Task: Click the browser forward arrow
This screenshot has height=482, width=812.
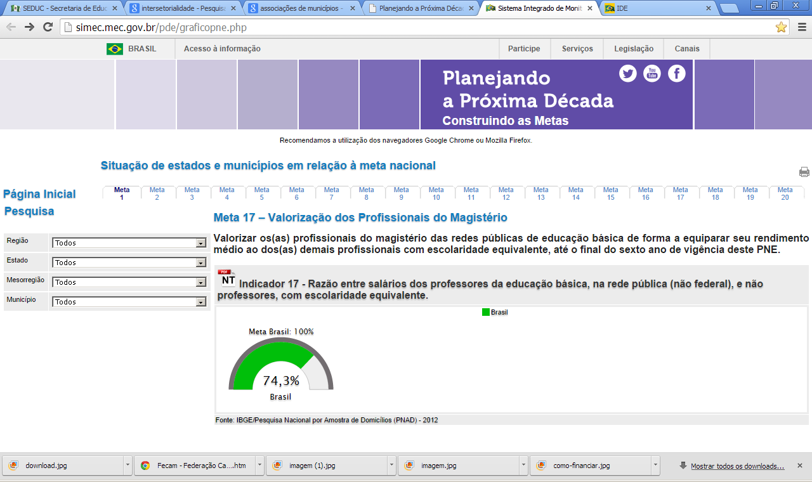Action: tap(29, 27)
